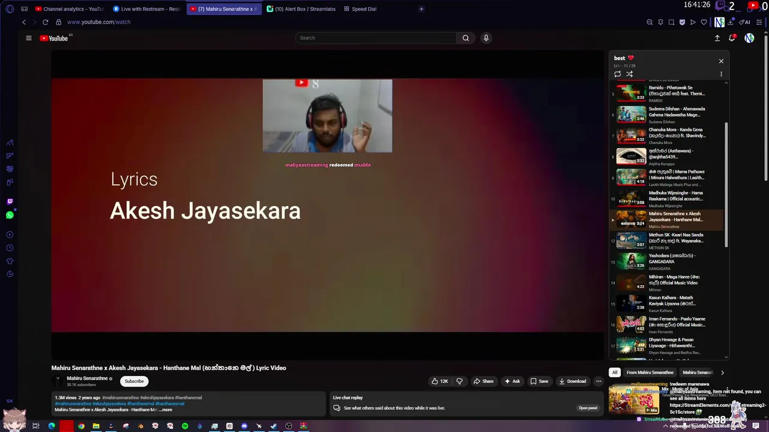Expand description with ...more
This screenshot has width=769, height=432.
(166, 410)
